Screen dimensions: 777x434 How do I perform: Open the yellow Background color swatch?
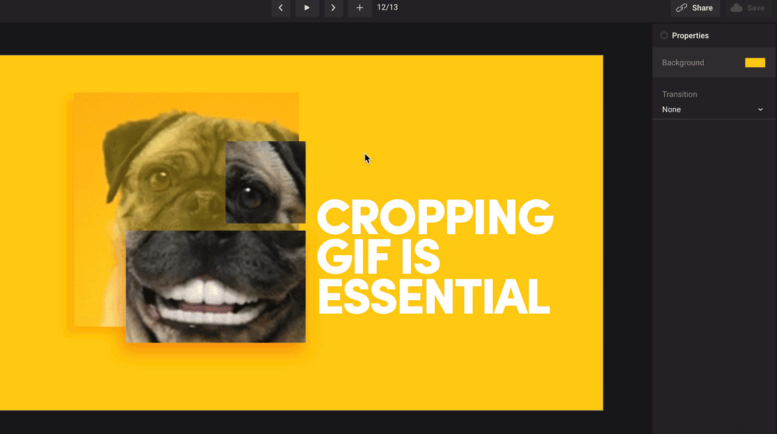pyautogui.click(x=755, y=63)
